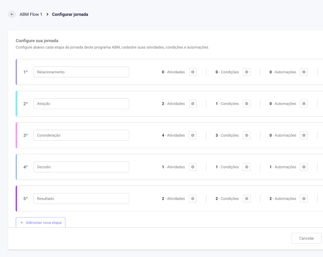Click the back arrow next to ABM Flow 1
Image resolution: width=323 pixels, height=257 pixels.
(x=12, y=14)
